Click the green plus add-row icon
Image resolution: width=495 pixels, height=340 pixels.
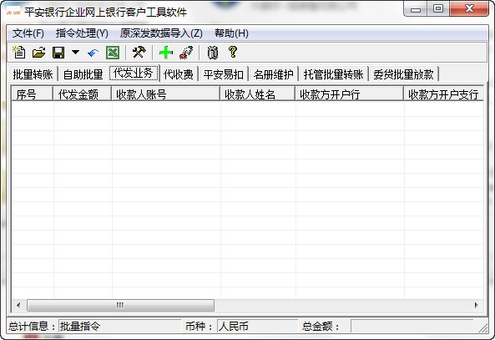pyautogui.click(x=166, y=53)
